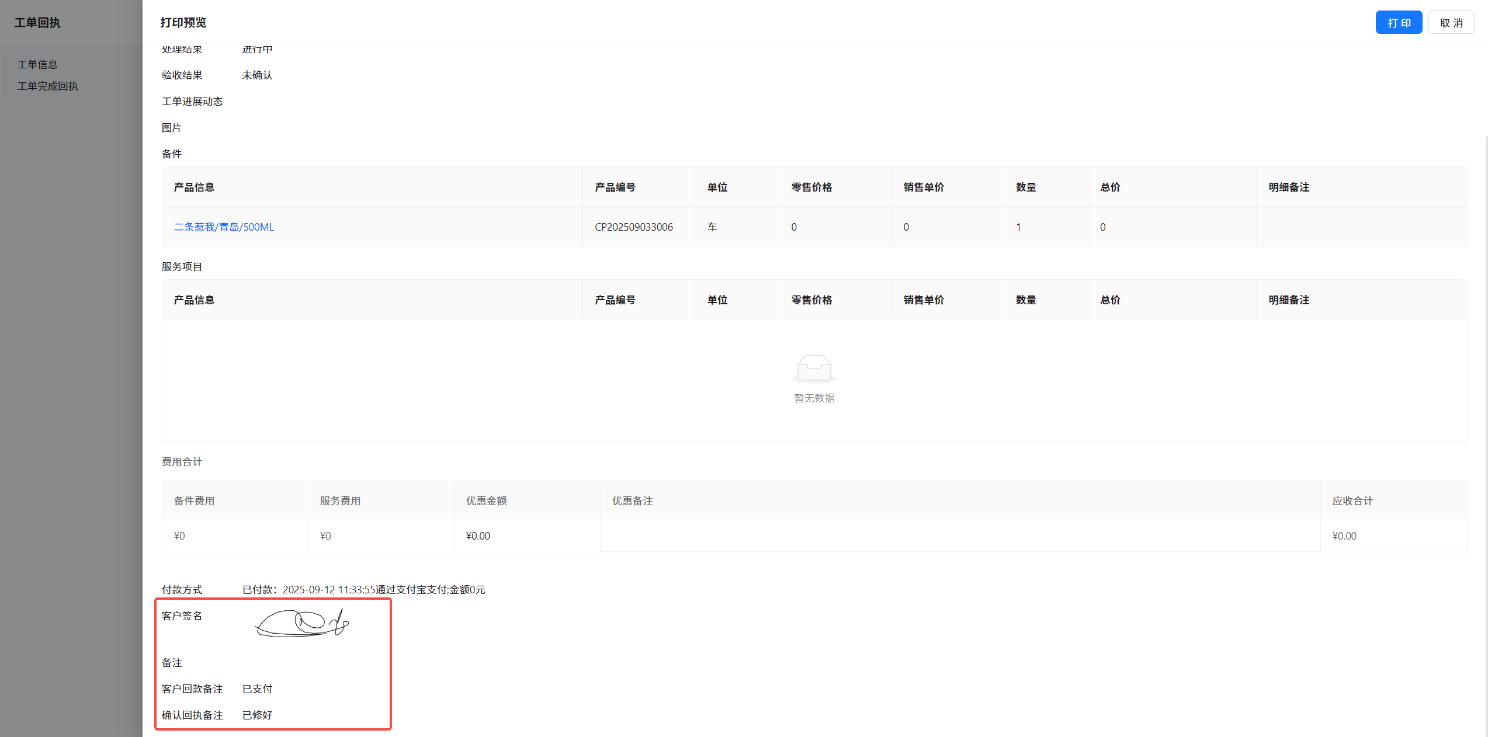Viewport: 1488px width, 737px height.
Task: Click the 产品编号 header in 服务项目 table
Action: pos(615,300)
